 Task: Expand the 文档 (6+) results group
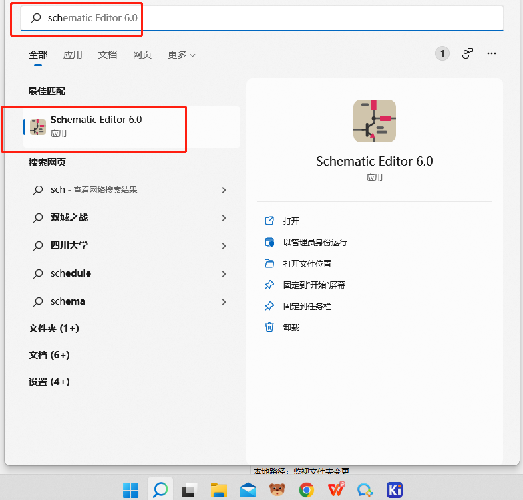pyautogui.click(x=49, y=355)
